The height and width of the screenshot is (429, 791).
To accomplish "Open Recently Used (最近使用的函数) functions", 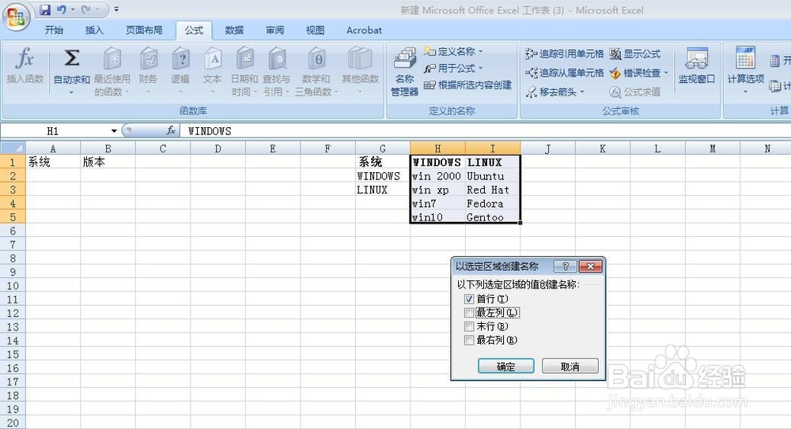I will (x=112, y=70).
